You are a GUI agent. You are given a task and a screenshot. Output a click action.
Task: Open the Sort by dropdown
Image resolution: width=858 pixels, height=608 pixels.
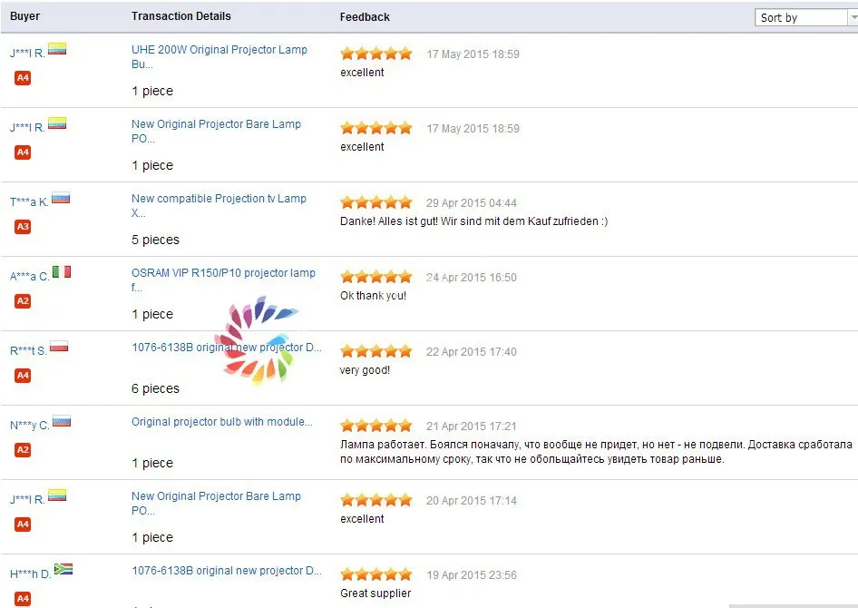(x=798, y=17)
